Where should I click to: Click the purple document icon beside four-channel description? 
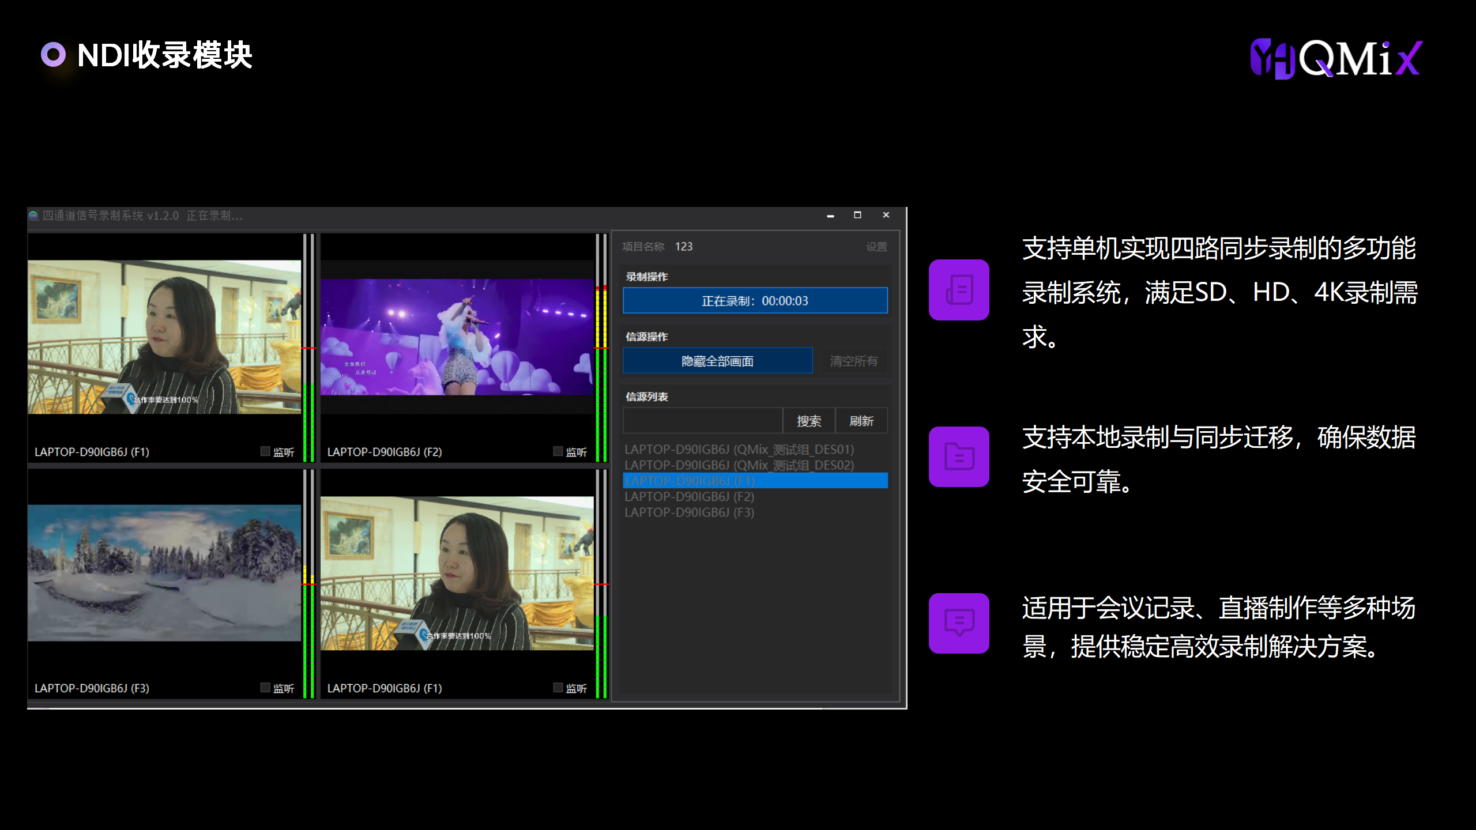[959, 290]
